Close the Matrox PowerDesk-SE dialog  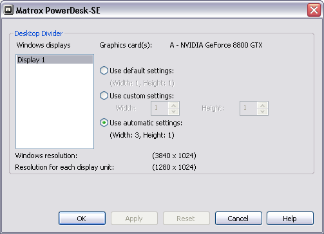pyautogui.click(x=314, y=10)
